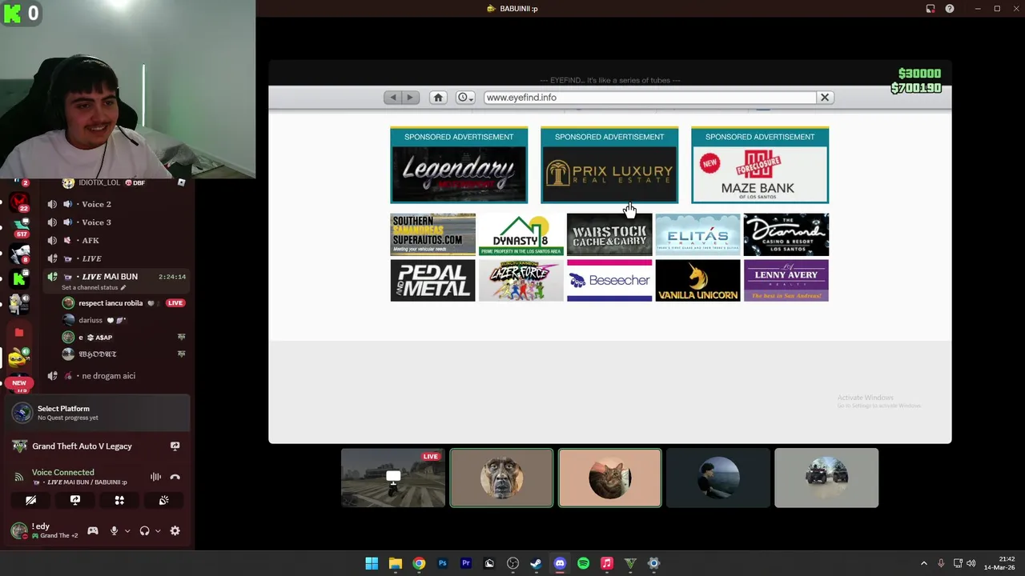The height and width of the screenshot is (576, 1025).
Task: Open The Diamond Casino & Resort site
Action: click(x=786, y=234)
